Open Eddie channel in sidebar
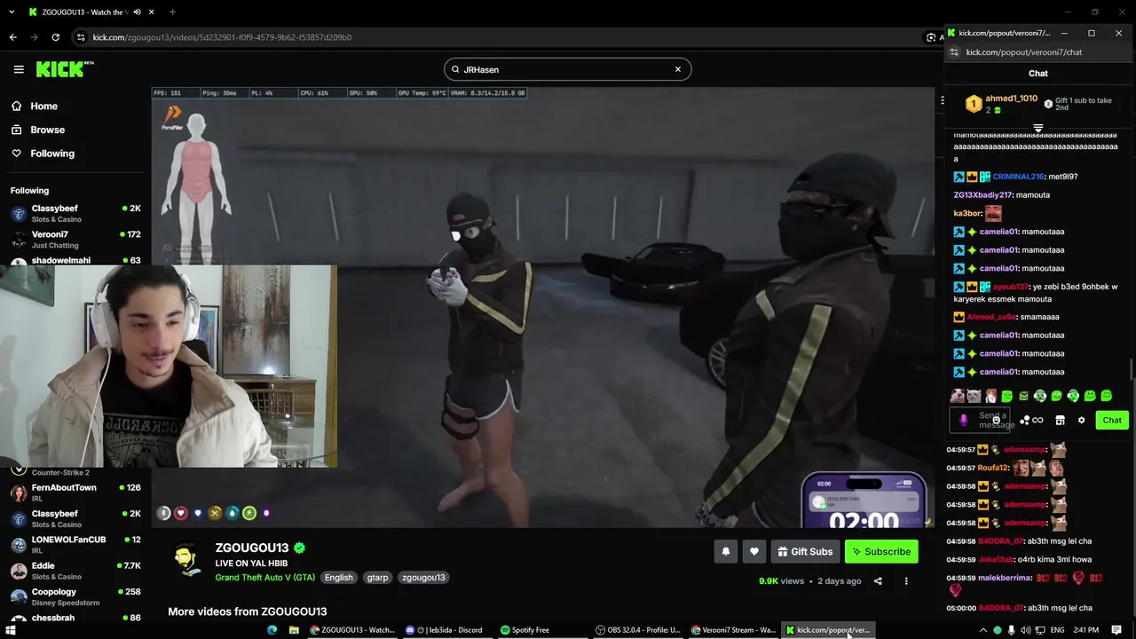 tap(75, 570)
